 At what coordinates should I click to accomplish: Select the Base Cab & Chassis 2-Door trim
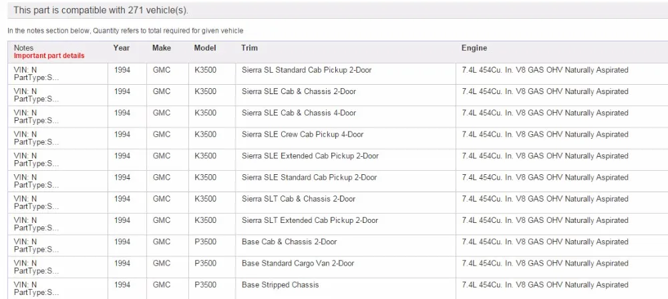point(289,242)
